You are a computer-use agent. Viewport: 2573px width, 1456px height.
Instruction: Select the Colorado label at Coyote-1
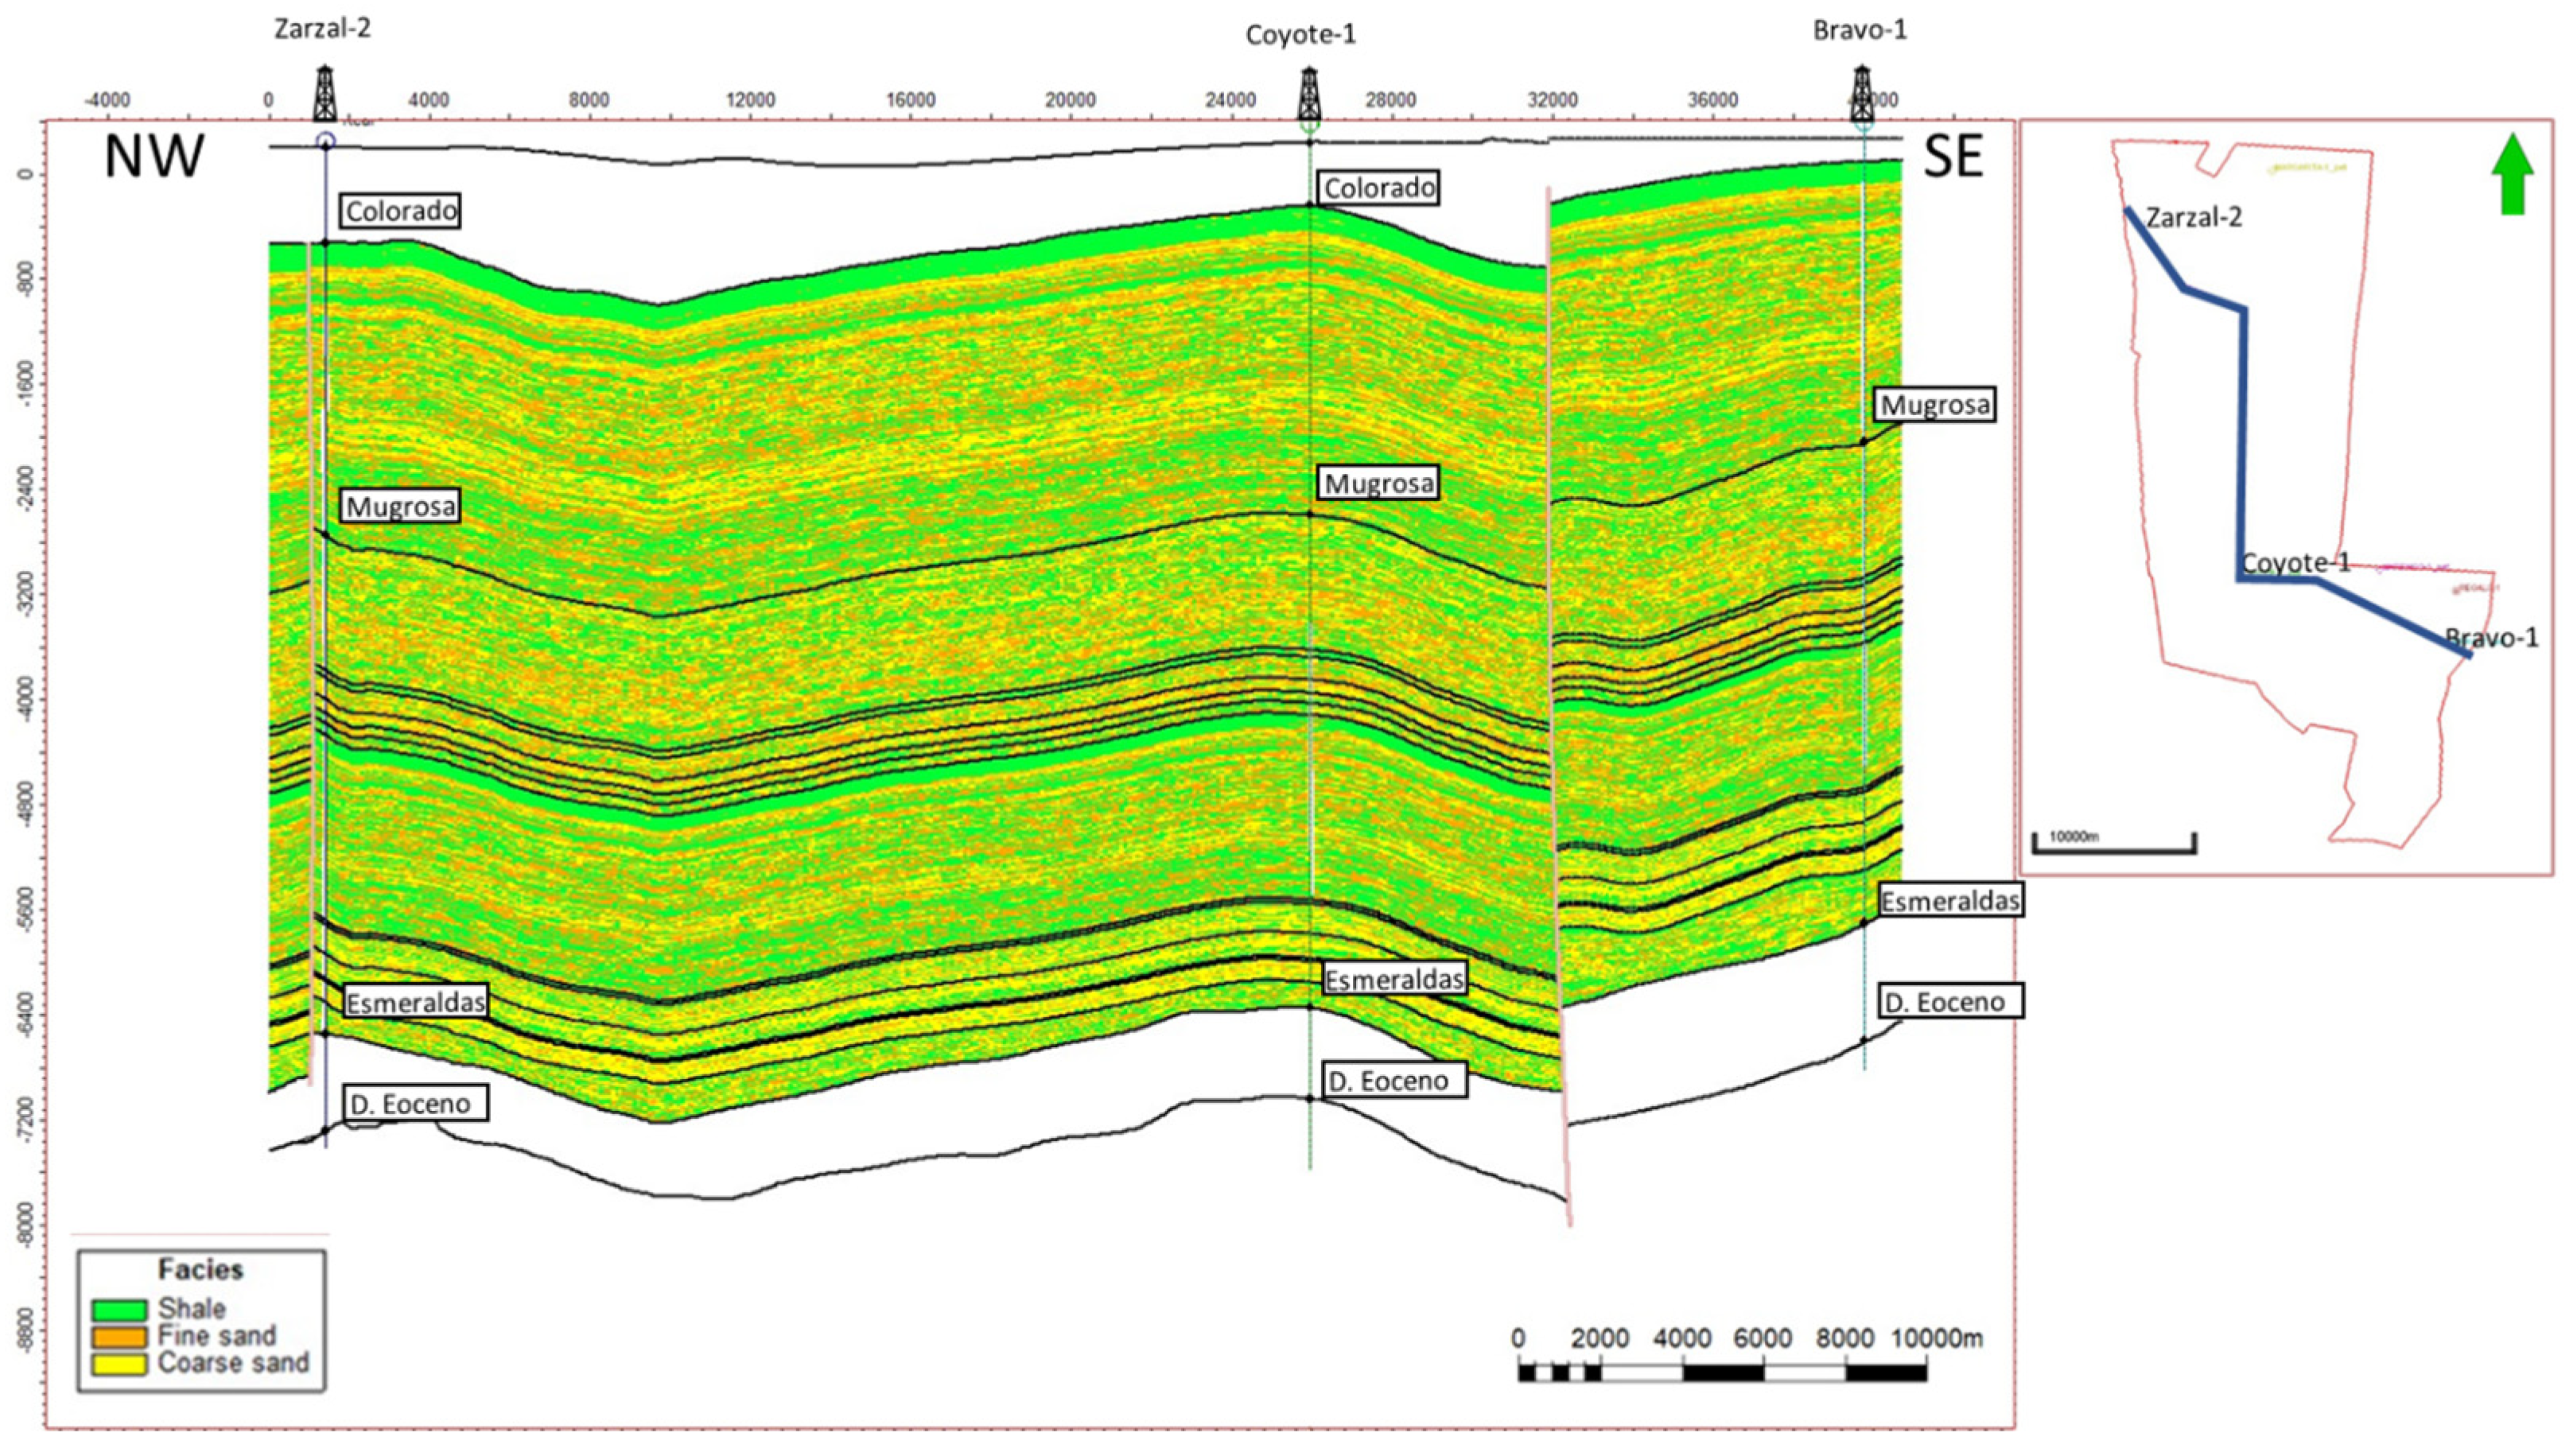[x=1379, y=187]
